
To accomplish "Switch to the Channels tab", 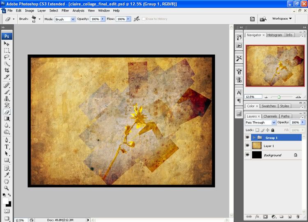I will (x=270, y=116).
